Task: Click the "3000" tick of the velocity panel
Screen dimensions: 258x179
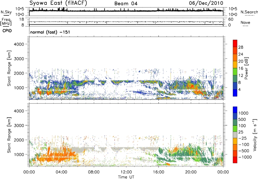Action: pos(19,125)
